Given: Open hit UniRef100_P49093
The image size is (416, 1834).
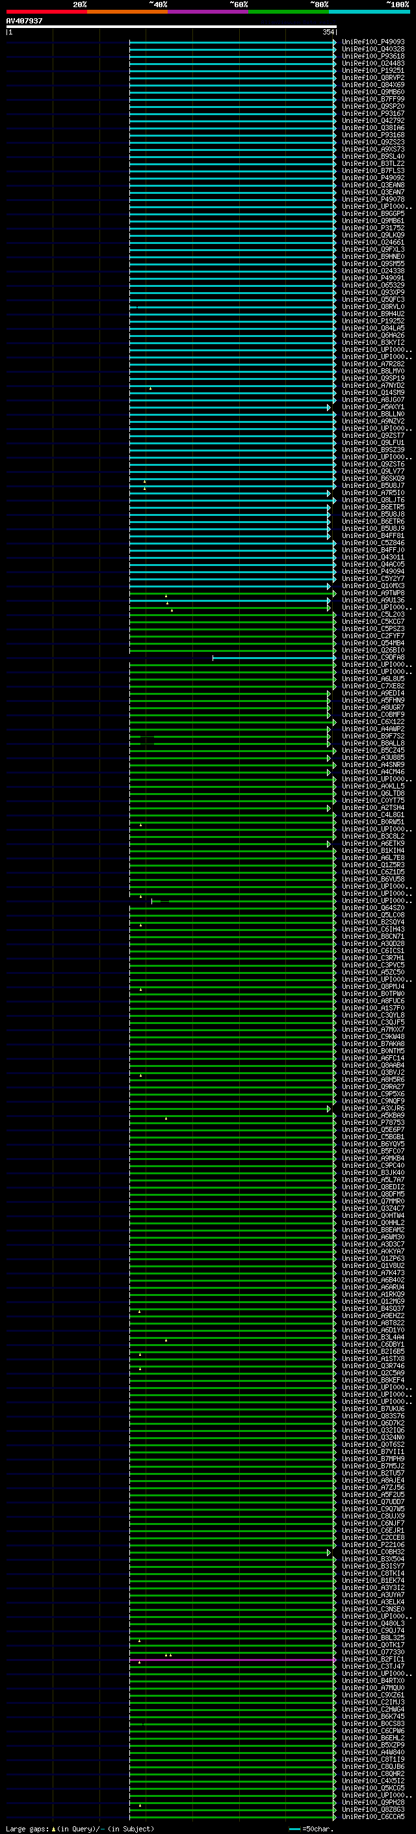Looking at the screenshot, I should click(x=373, y=42).
